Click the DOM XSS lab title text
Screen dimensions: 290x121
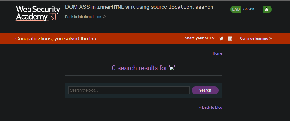pyautogui.click(x=139, y=7)
